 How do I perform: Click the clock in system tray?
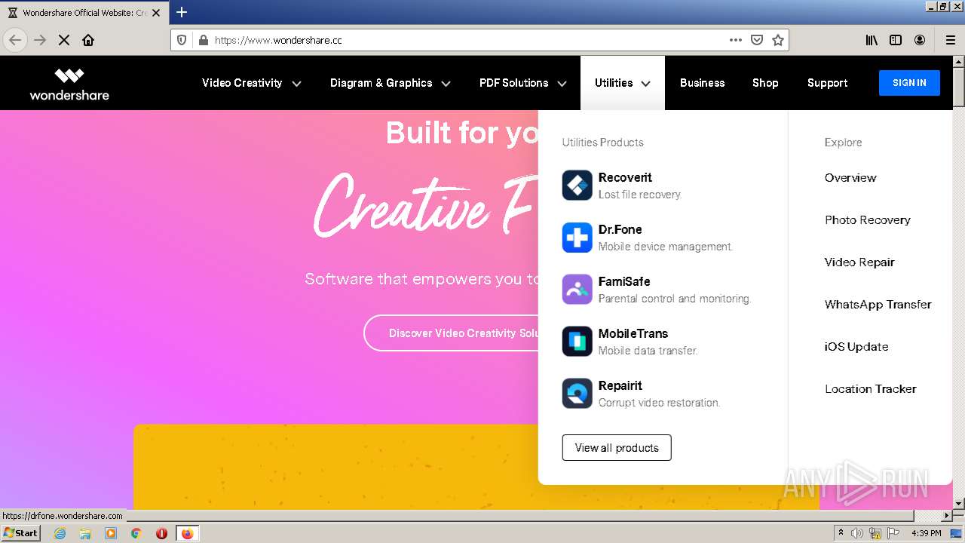[926, 533]
